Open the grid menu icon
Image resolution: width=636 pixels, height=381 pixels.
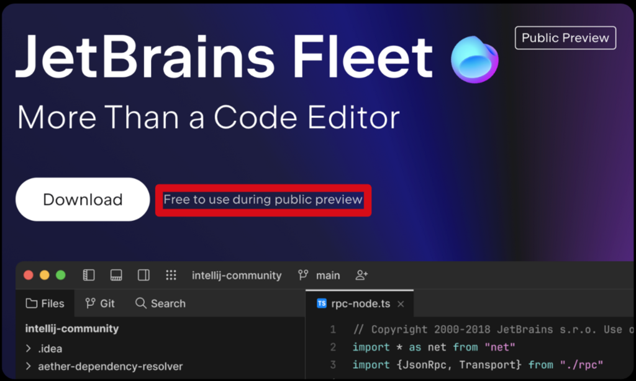(x=171, y=276)
